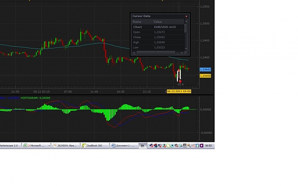Viewport: 298px width, 186px height.
Task: Click the 11:45 time axis label
Action: coord(94,92)
